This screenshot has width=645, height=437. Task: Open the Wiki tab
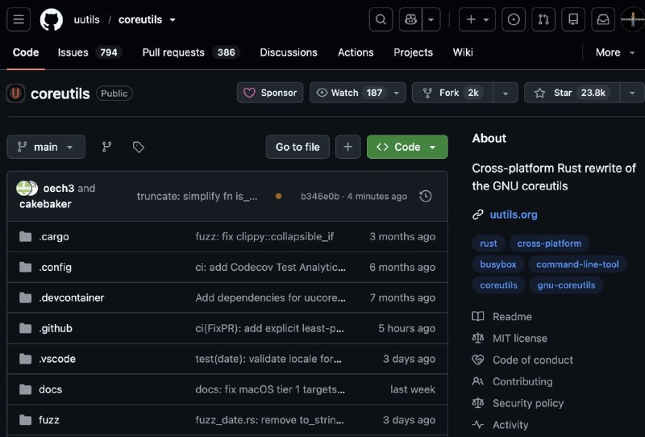pos(463,52)
